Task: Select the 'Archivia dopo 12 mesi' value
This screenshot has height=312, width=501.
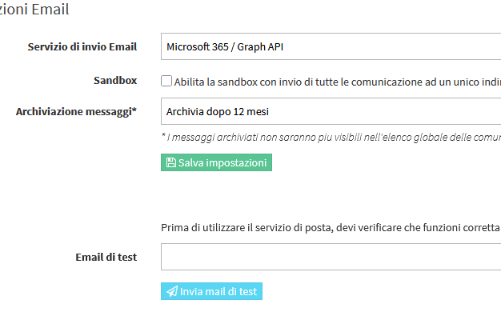Action: coord(217,112)
